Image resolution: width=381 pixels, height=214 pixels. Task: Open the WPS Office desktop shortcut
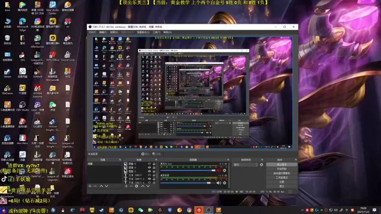point(52,57)
